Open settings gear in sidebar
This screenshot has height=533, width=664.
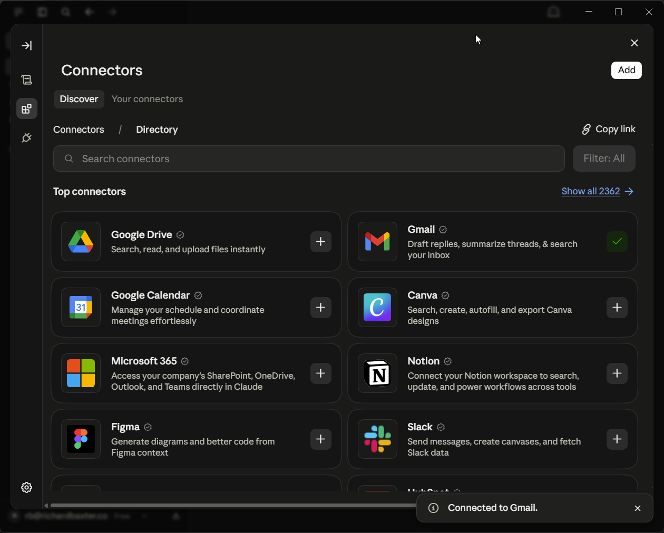[x=27, y=487]
